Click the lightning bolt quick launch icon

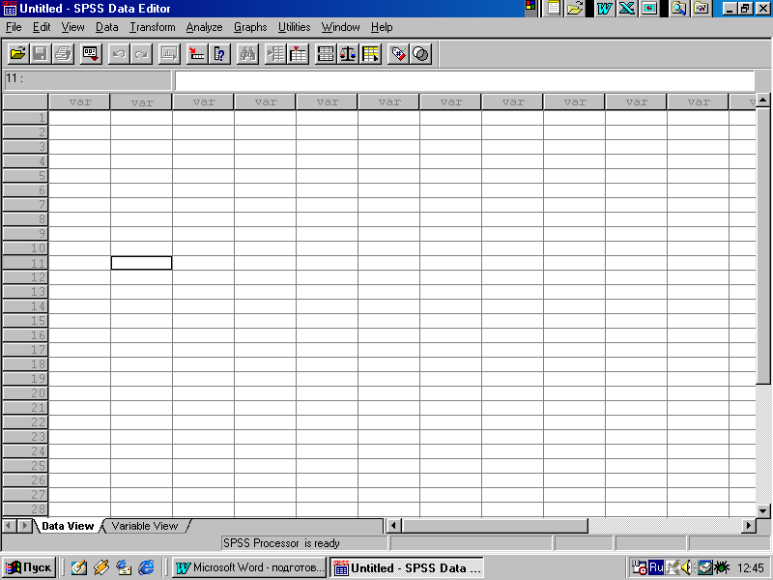(x=101, y=567)
